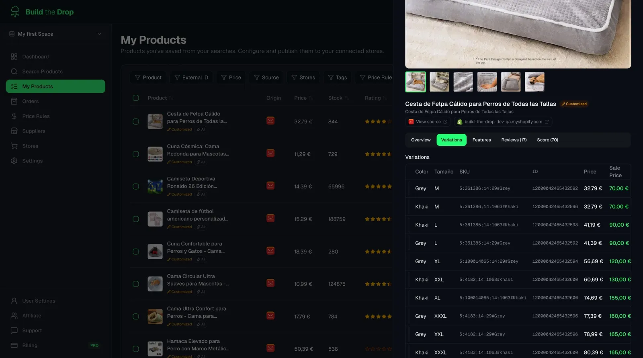
Task: Click the Shopify store icon in detail panel
Action: (460, 122)
